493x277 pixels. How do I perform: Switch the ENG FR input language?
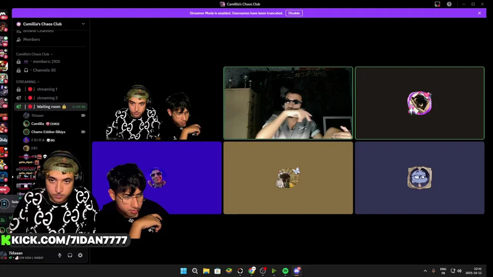pyautogui.click(x=443, y=271)
